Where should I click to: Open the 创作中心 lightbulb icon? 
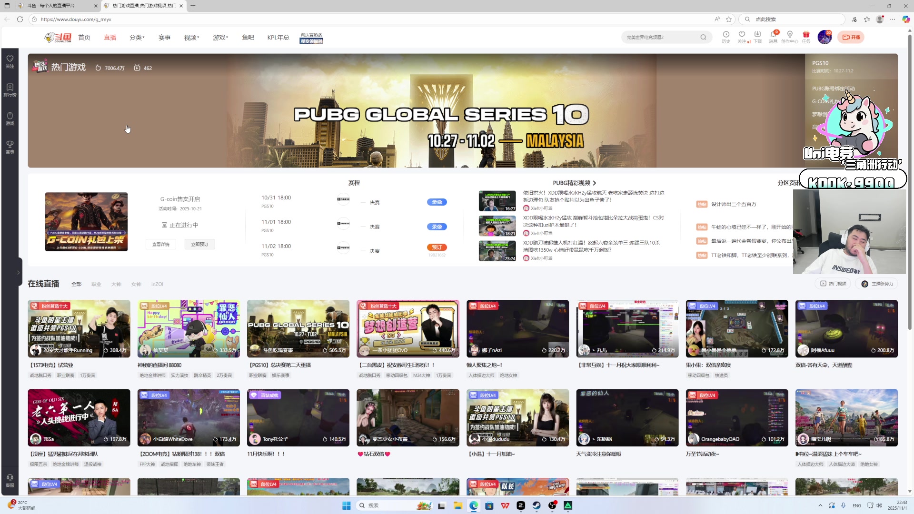click(x=789, y=35)
